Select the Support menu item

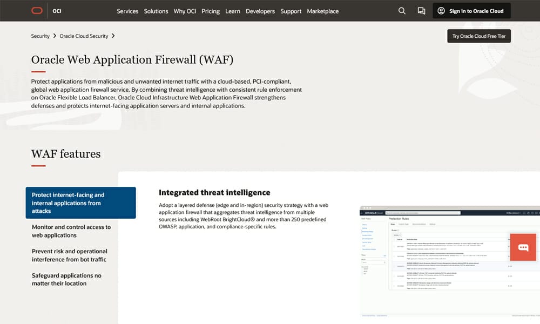click(x=291, y=11)
